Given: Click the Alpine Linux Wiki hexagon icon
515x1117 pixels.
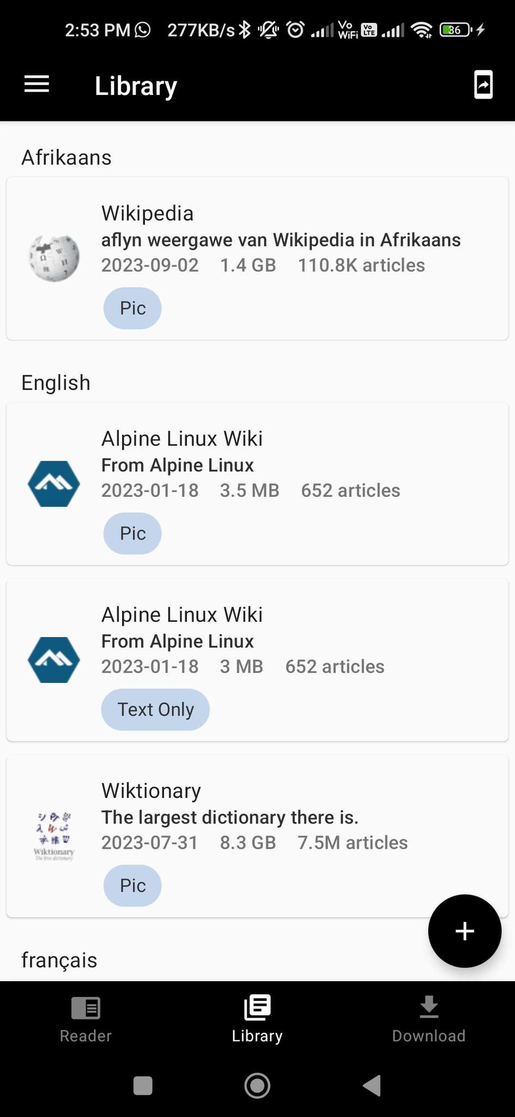Looking at the screenshot, I should click(x=53, y=484).
